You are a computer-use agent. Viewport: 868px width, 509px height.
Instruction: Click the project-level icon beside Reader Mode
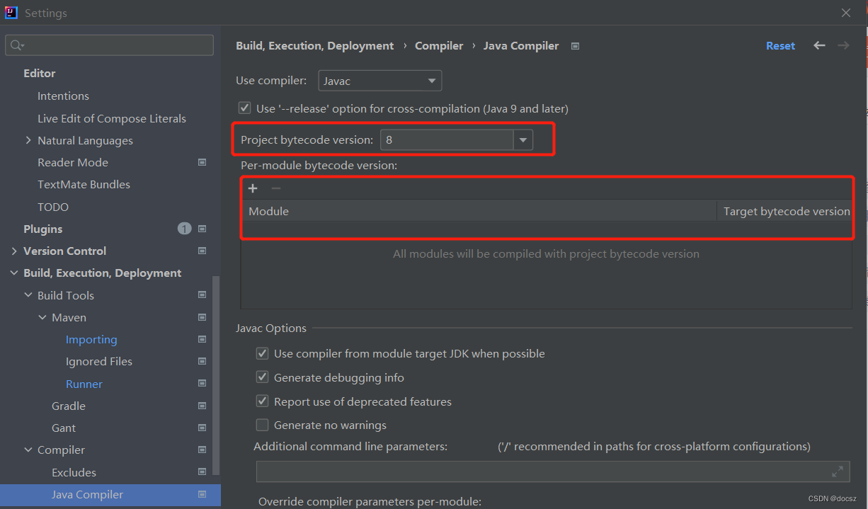tap(202, 162)
